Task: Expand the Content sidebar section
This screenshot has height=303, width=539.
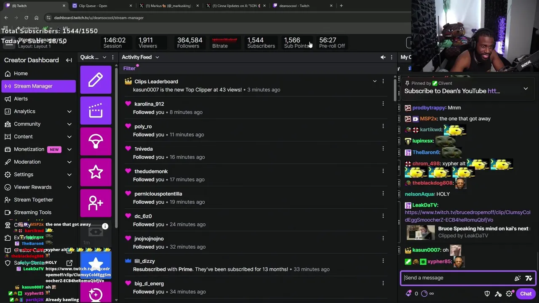Action: pos(69,137)
